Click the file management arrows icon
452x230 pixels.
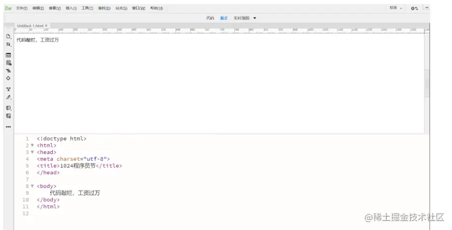point(8,44)
